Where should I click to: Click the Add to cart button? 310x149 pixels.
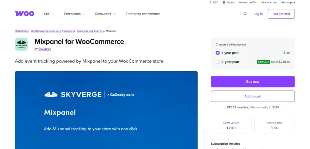253,96
